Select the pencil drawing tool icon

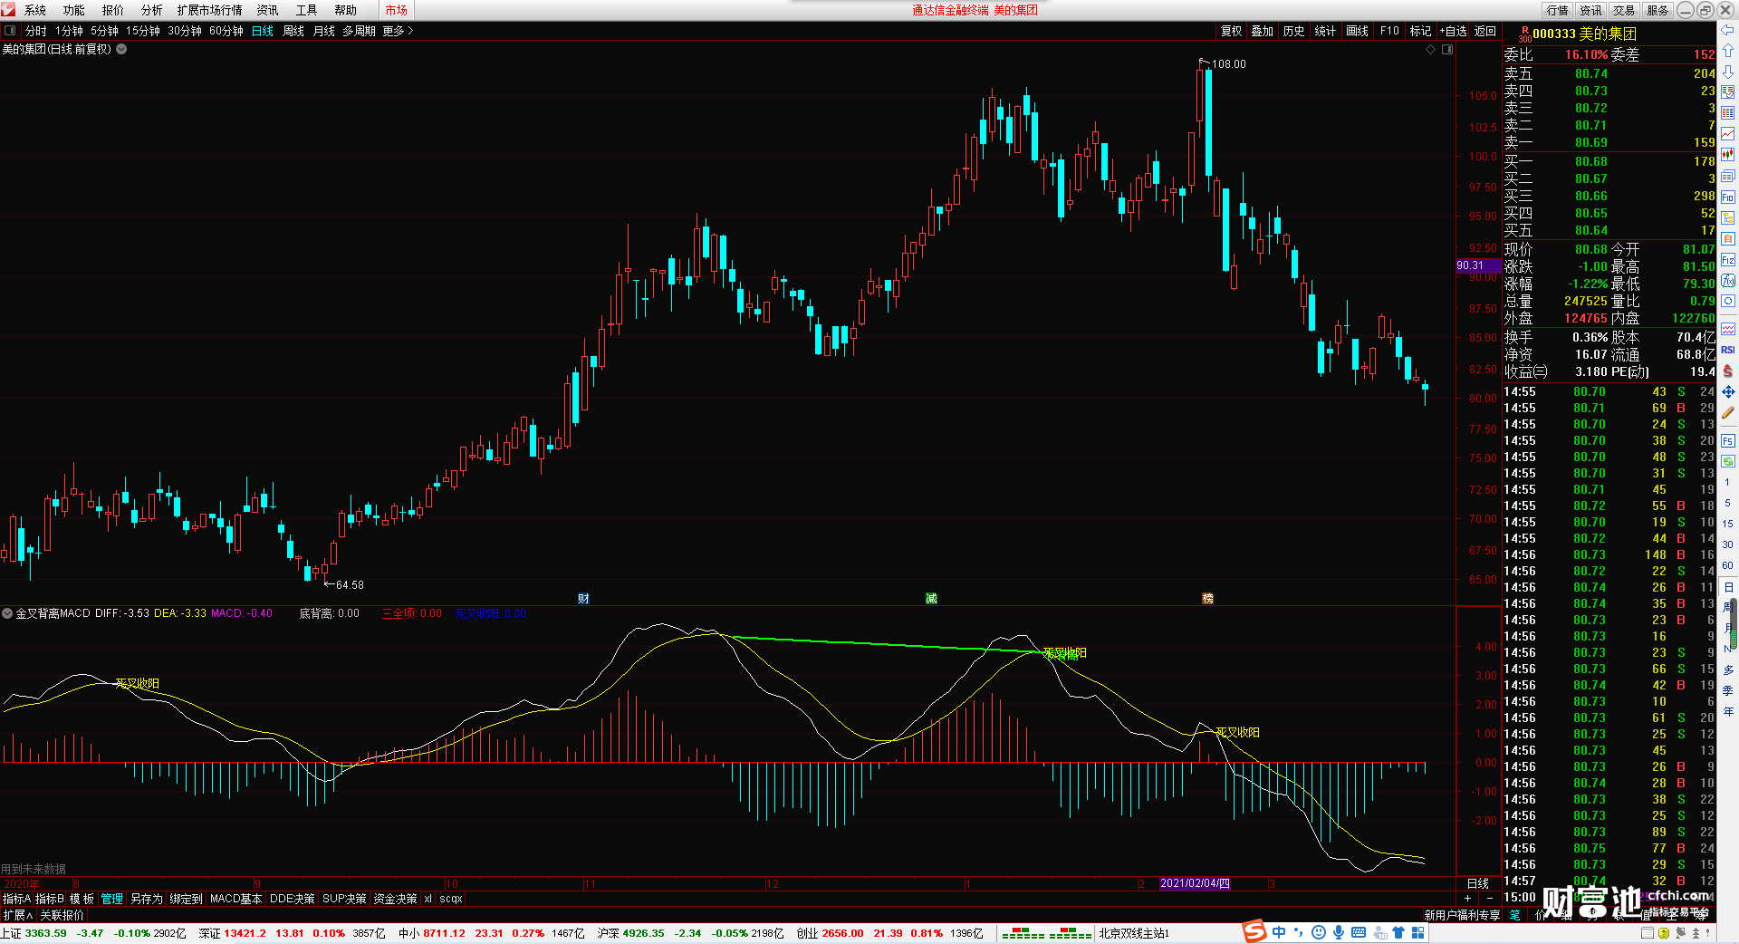1728,413
